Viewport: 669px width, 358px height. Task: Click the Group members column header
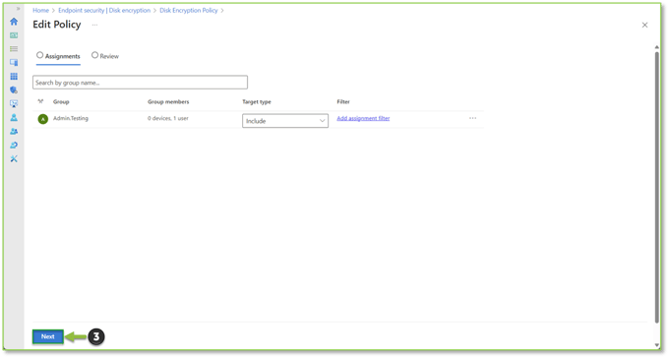pyautogui.click(x=168, y=102)
